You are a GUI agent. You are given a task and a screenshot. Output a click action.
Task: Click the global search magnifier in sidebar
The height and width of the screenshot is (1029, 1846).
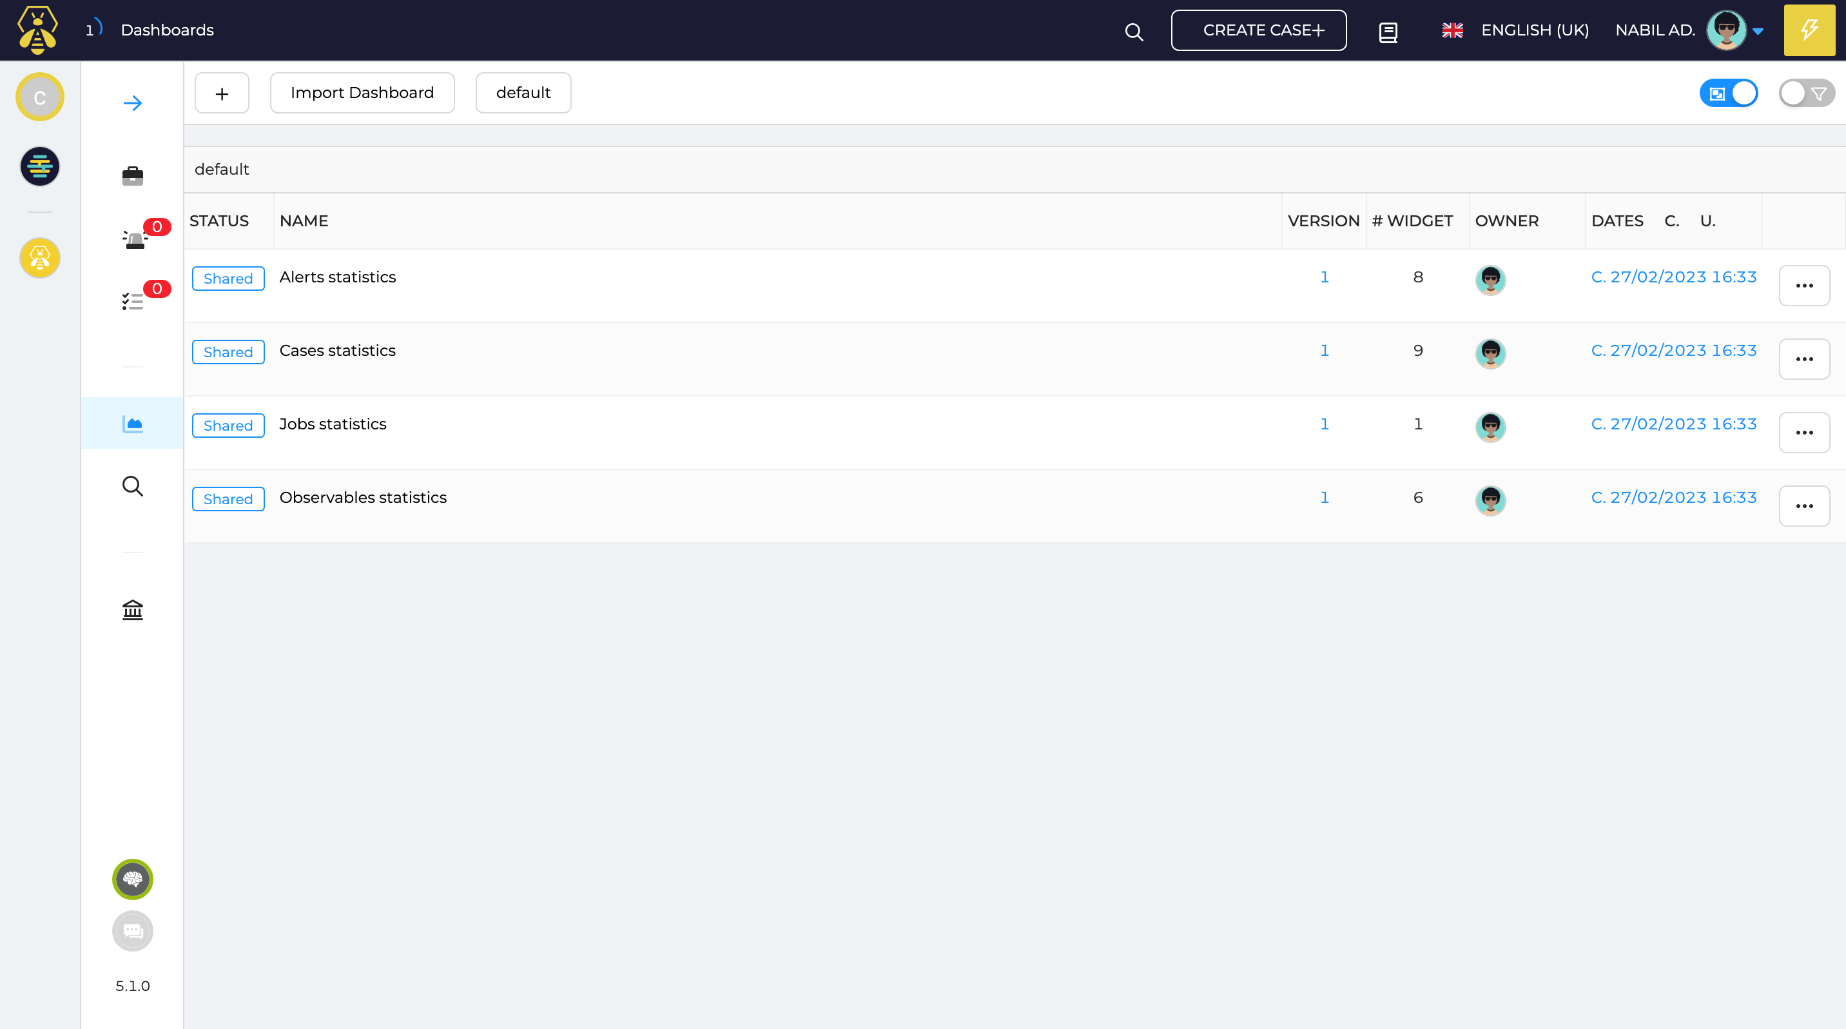pos(133,486)
